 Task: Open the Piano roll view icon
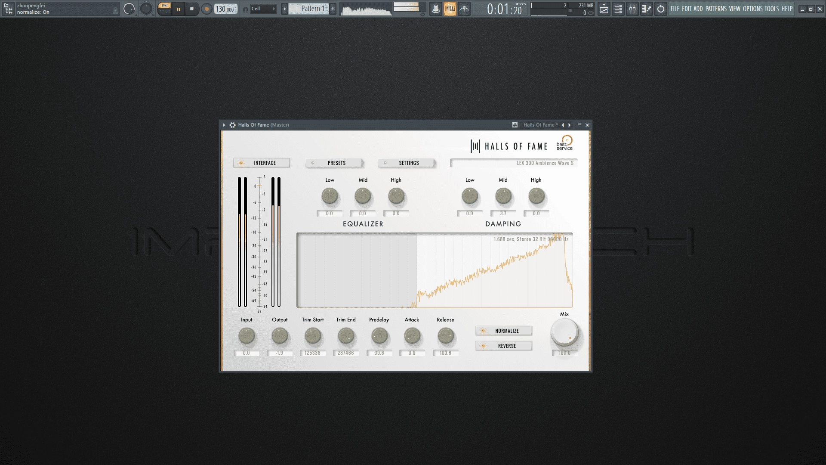tap(647, 9)
